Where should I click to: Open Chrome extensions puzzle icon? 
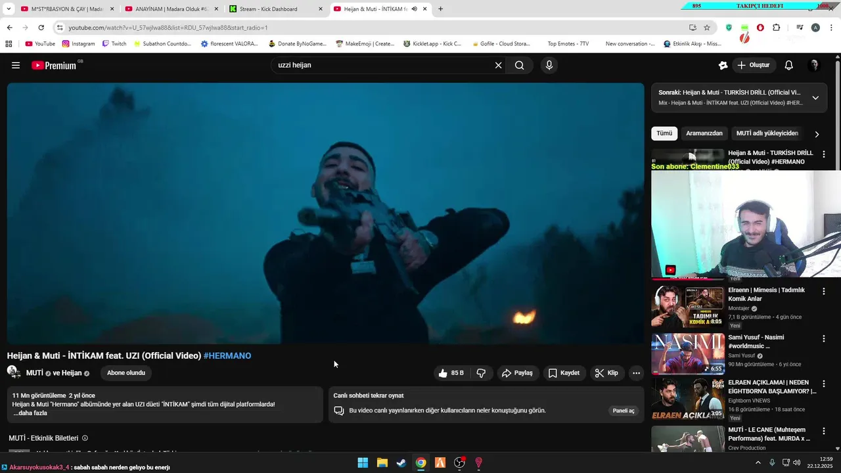point(776,28)
